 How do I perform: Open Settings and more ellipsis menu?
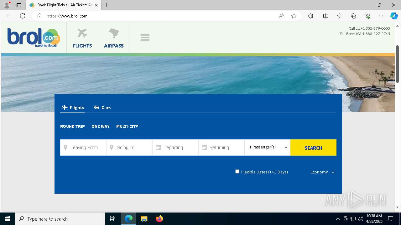pyautogui.click(x=381, y=16)
